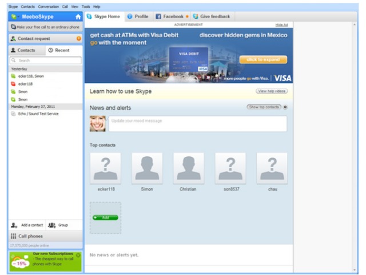Click the Skype icon on Skype Home tab
Viewport: 366px width, 275px height.
coord(89,17)
